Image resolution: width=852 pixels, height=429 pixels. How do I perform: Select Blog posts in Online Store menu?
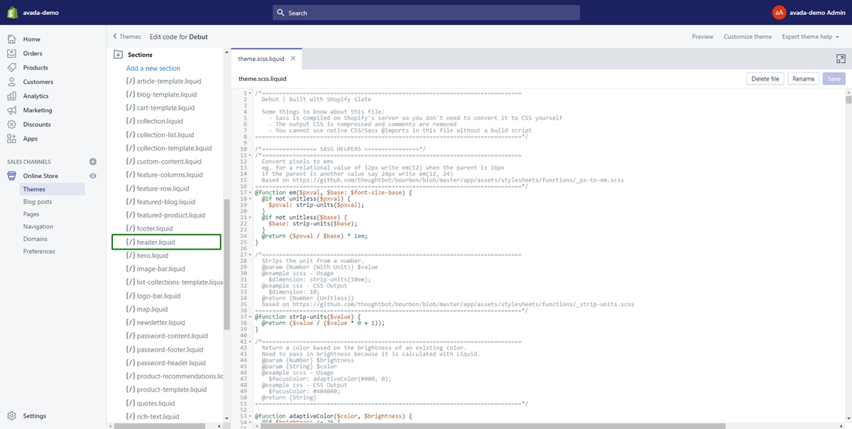point(37,202)
